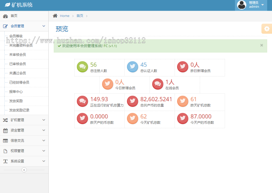Viewport: 272px width, 193px height.
Task: Click red bird icon for 总共产币的总量
Action: pyautogui.click(x=133, y=101)
